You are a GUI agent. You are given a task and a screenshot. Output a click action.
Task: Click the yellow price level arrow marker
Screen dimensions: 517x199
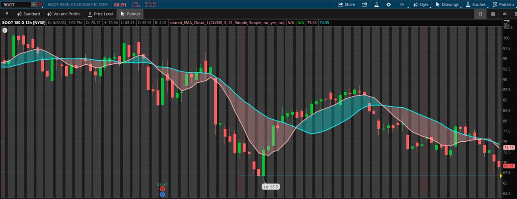point(501,176)
